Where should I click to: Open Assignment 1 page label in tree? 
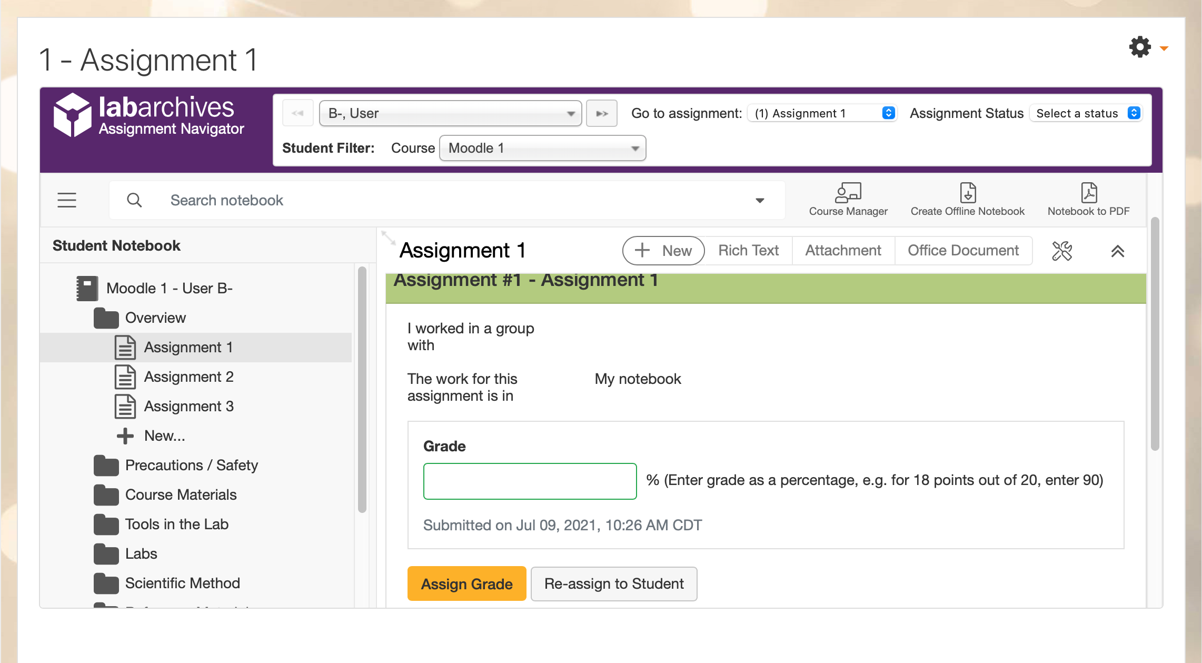(188, 348)
